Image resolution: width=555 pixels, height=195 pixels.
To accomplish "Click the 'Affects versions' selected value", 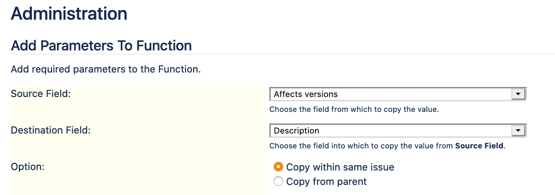I will point(305,94).
